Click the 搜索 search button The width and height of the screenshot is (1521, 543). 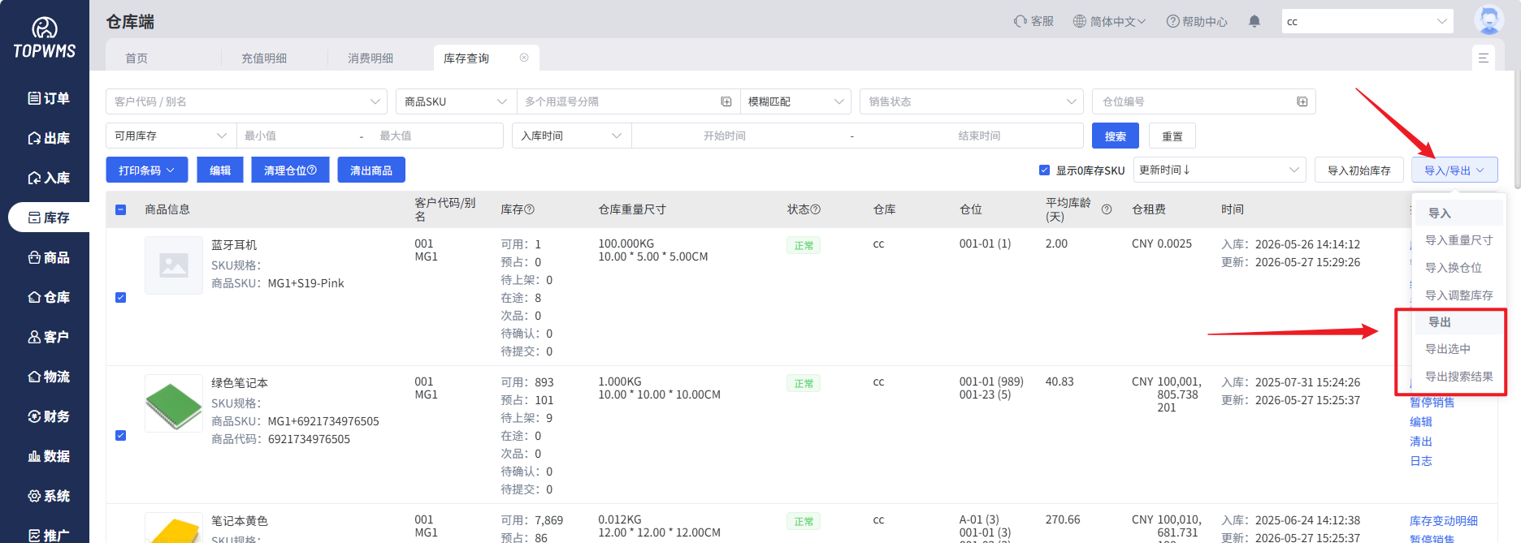[1116, 136]
